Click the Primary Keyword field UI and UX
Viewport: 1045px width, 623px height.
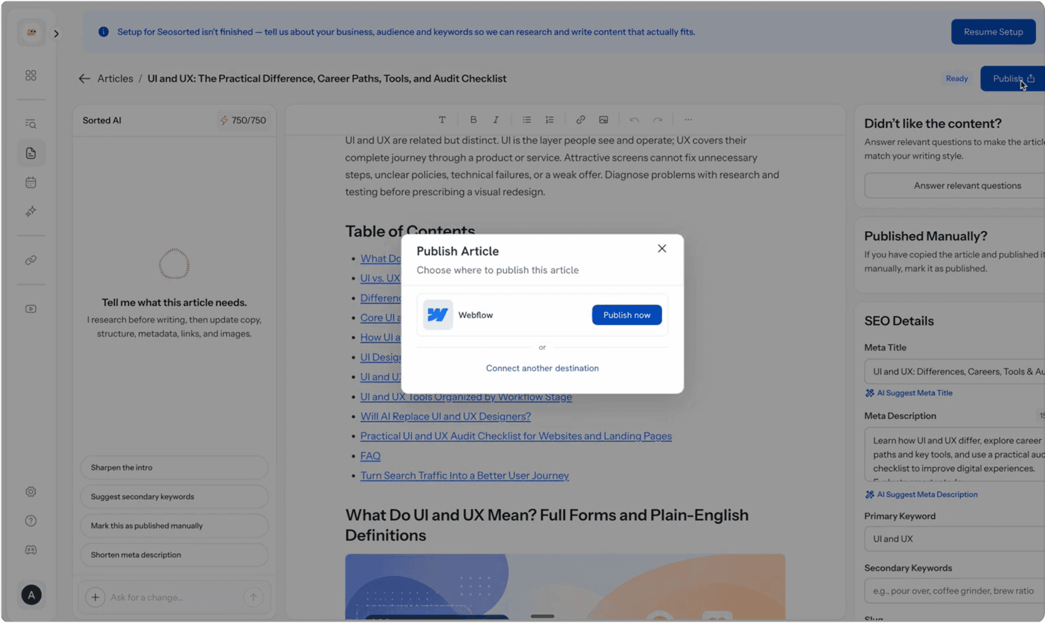click(955, 539)
